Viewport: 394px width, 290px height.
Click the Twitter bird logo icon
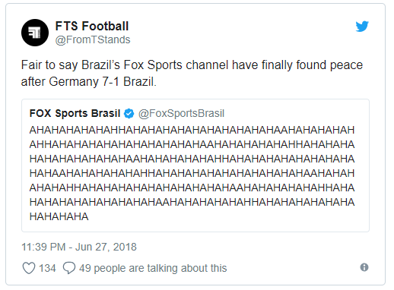[x=362, y=27]
